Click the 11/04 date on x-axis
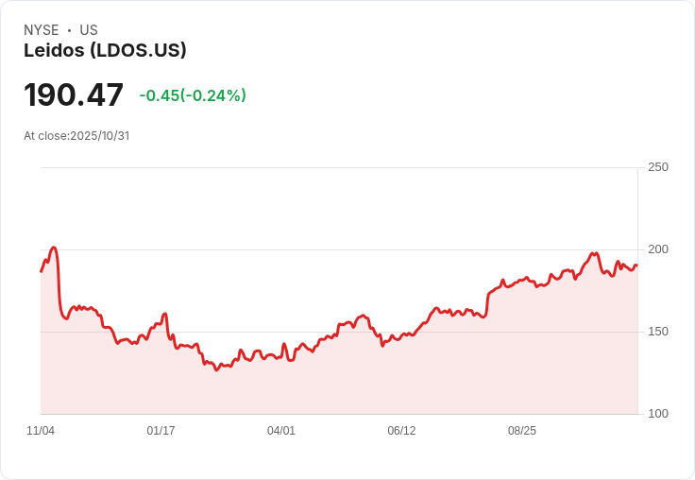 click(41, 431)
